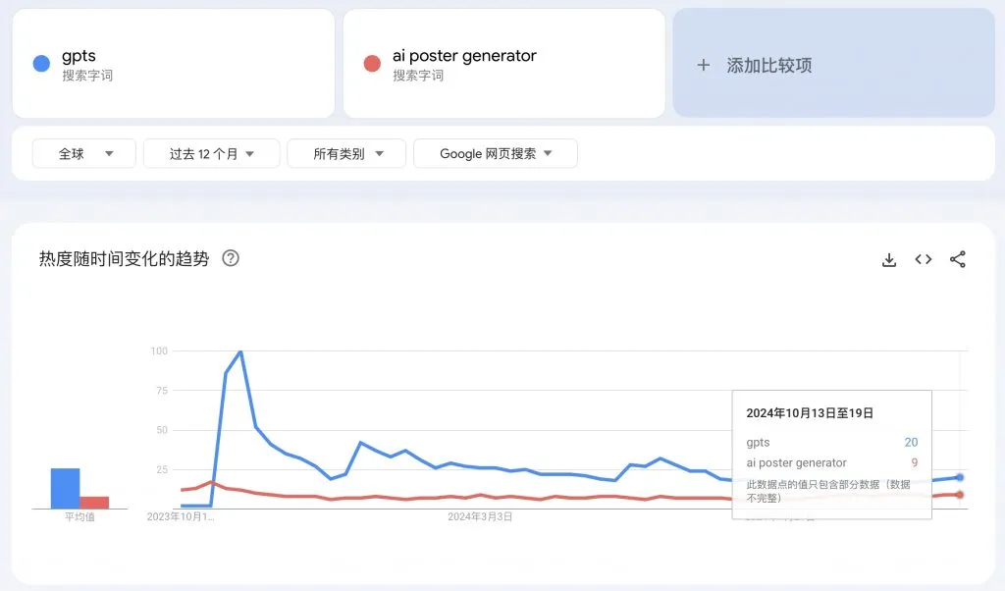Edit the ai poster generator term card
Image resolution: width=1005 pixels, height=591 pixels.
[x=503, y=64]
